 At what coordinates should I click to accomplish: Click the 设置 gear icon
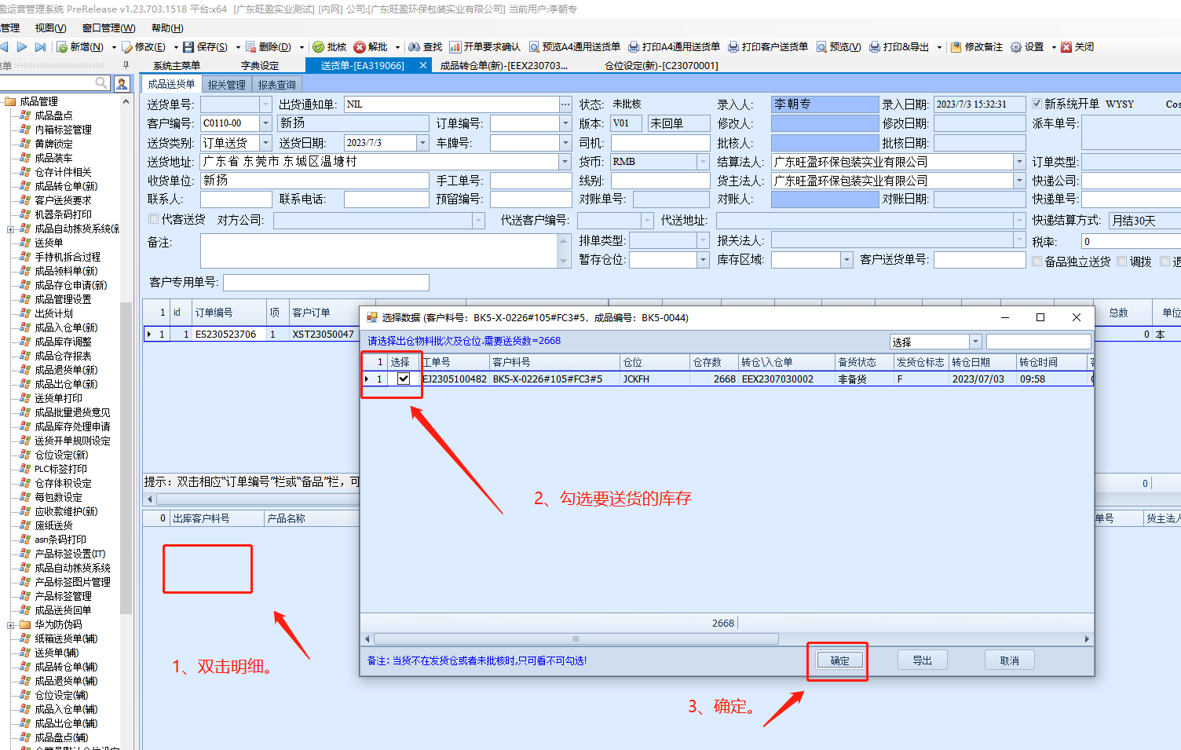tap(1016, 47)
